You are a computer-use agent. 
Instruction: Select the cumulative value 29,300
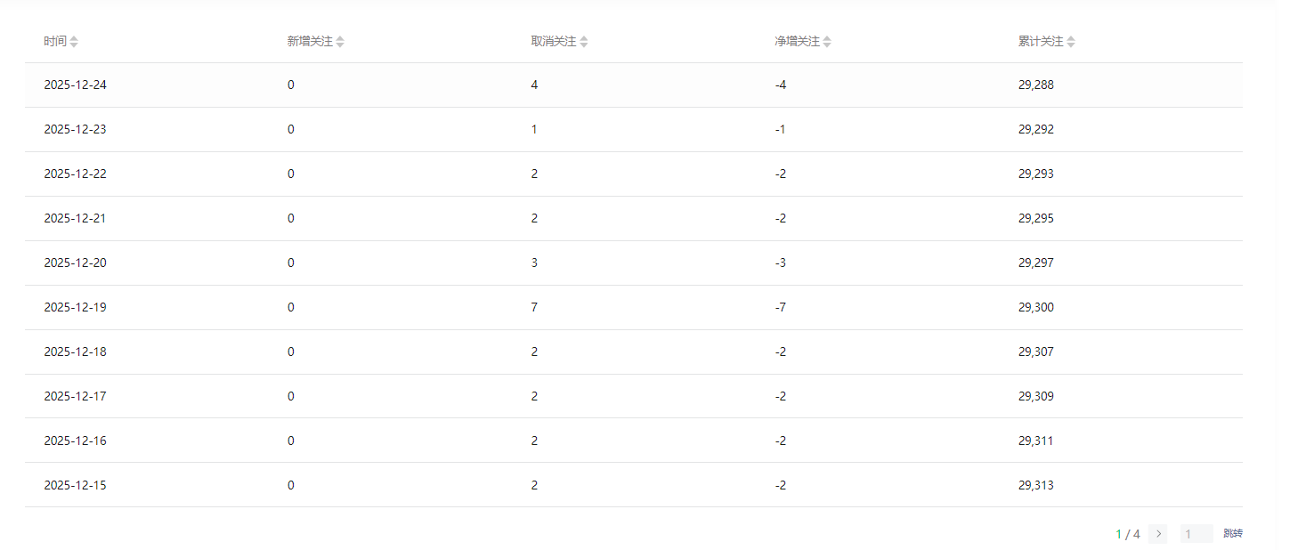(x=1035, y=308)
